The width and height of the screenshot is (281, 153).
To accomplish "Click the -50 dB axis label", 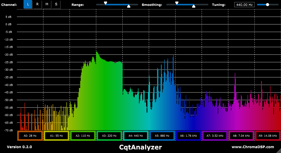I will pos(8,100).
